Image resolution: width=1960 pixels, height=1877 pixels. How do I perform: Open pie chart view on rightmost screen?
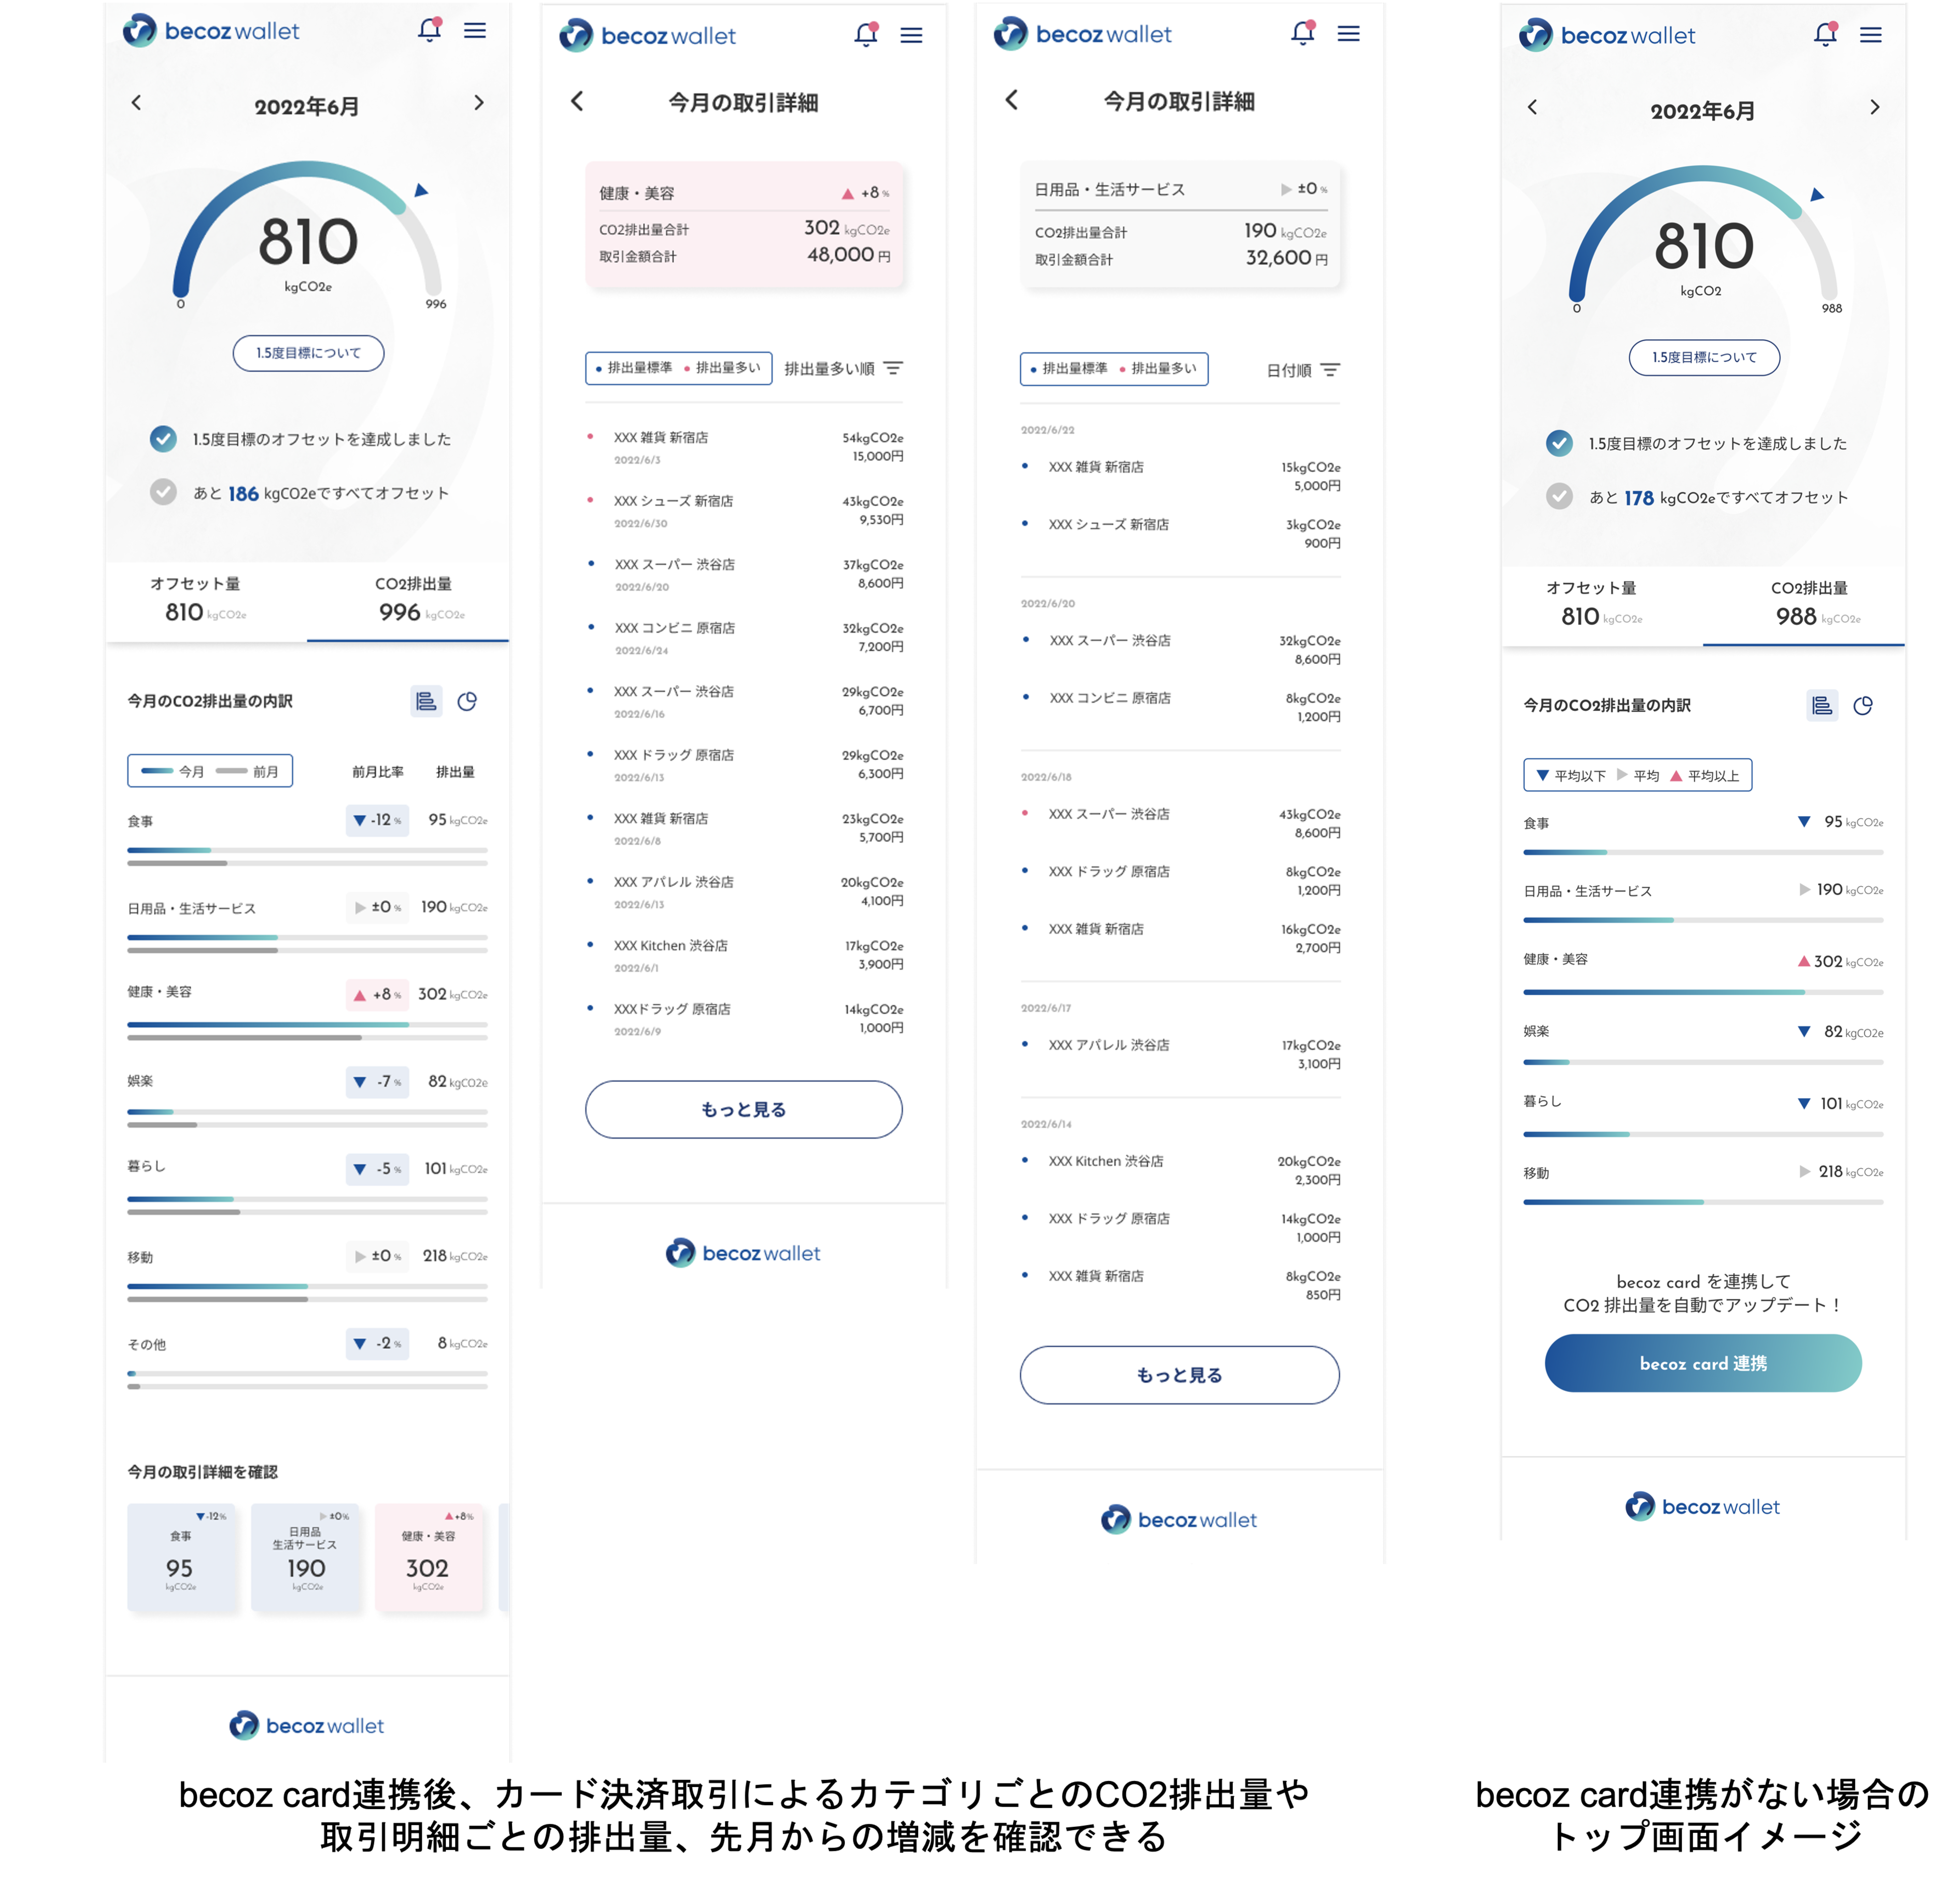(x=1863, y=705)
